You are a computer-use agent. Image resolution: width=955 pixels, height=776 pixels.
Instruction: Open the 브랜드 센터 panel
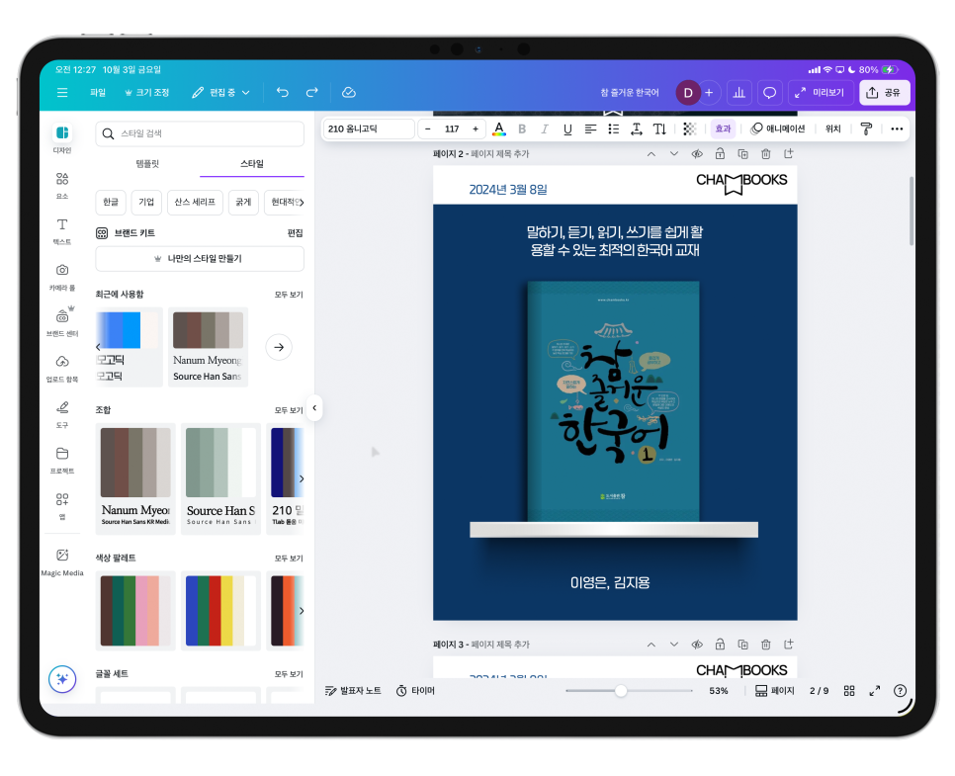click(62, 322)
